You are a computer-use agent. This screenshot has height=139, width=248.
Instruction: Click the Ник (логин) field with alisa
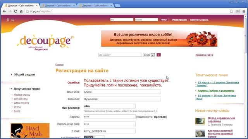[x=109, y=106]
